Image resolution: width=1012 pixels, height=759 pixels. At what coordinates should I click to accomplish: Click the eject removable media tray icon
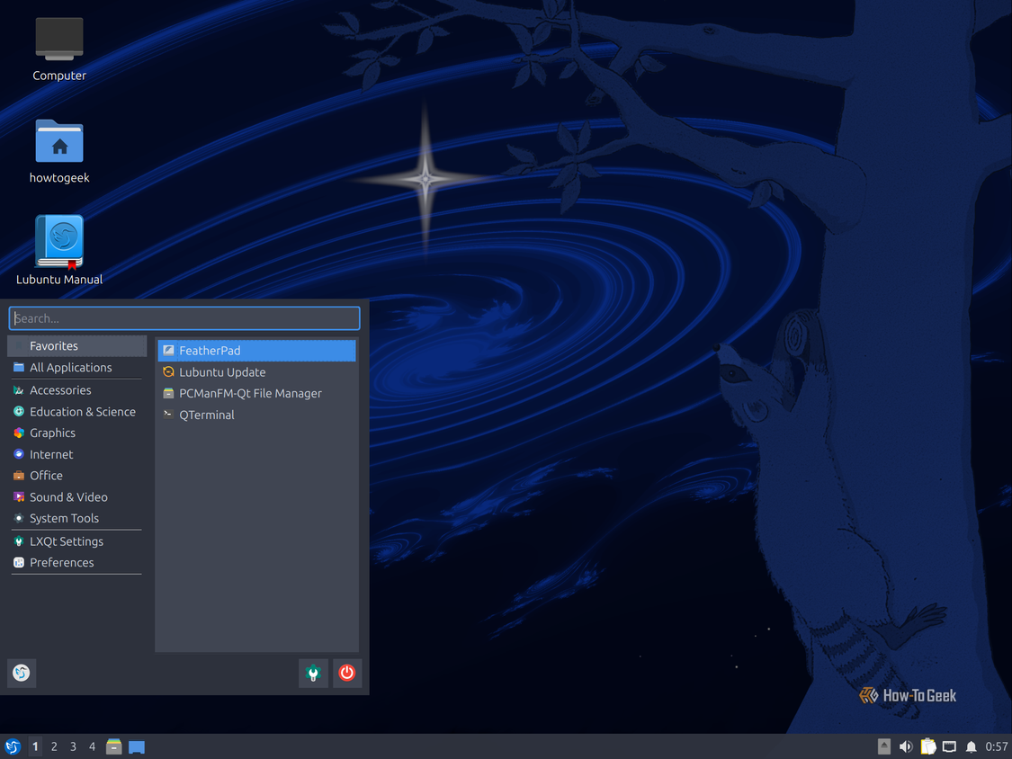884,746
